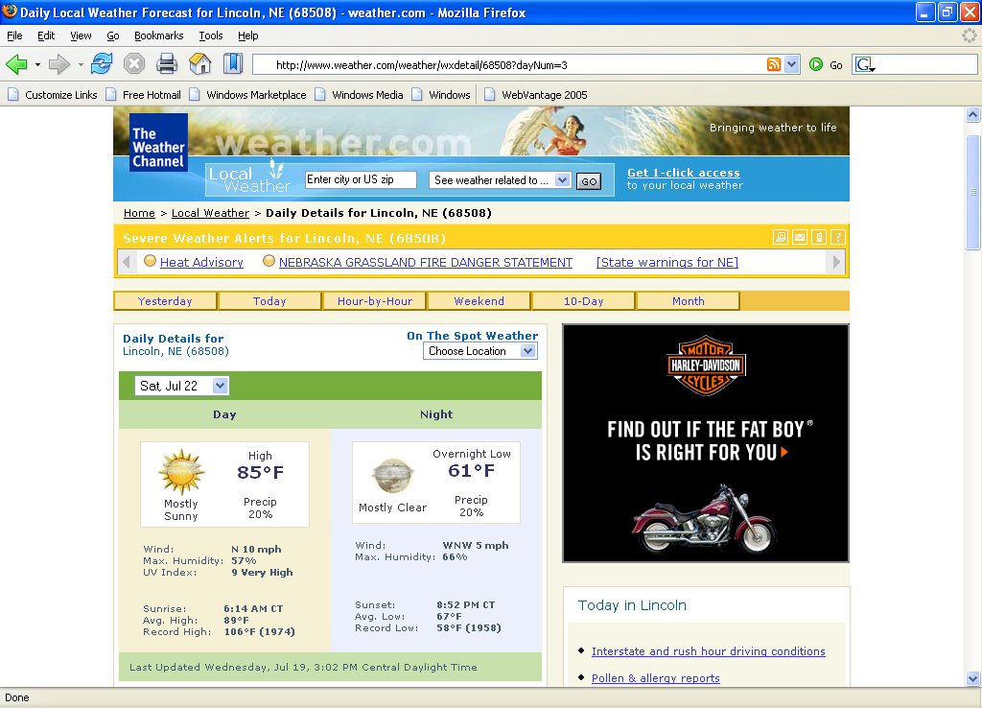Screen dimensions: 982x708
Task: Switch to the Weekend tab
Action: tap(479, 300)
